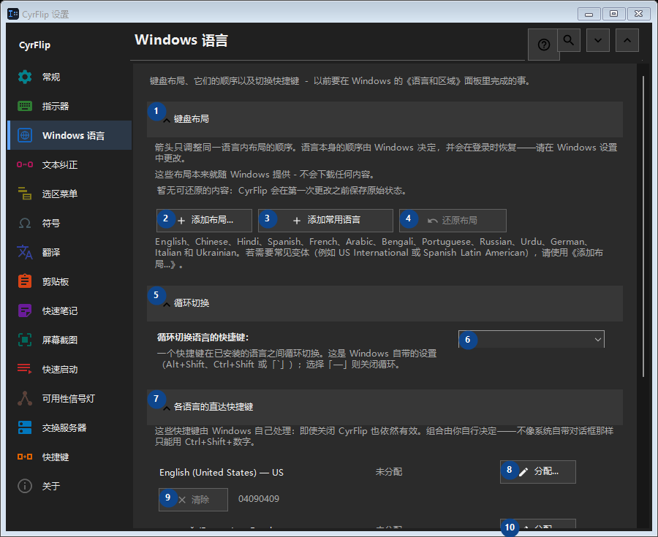This screenshot has height=537, width=658.
Task: Open the 屏幕截图 page
Action: click(69, 340)
